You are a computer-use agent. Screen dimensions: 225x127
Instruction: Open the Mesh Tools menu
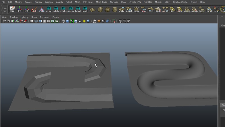coord(101,2)
